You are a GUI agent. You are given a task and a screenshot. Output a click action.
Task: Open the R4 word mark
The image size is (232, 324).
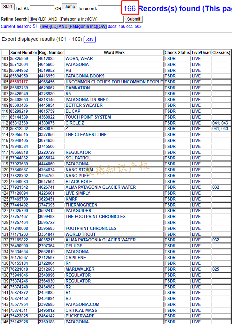(x=68, y=263)
